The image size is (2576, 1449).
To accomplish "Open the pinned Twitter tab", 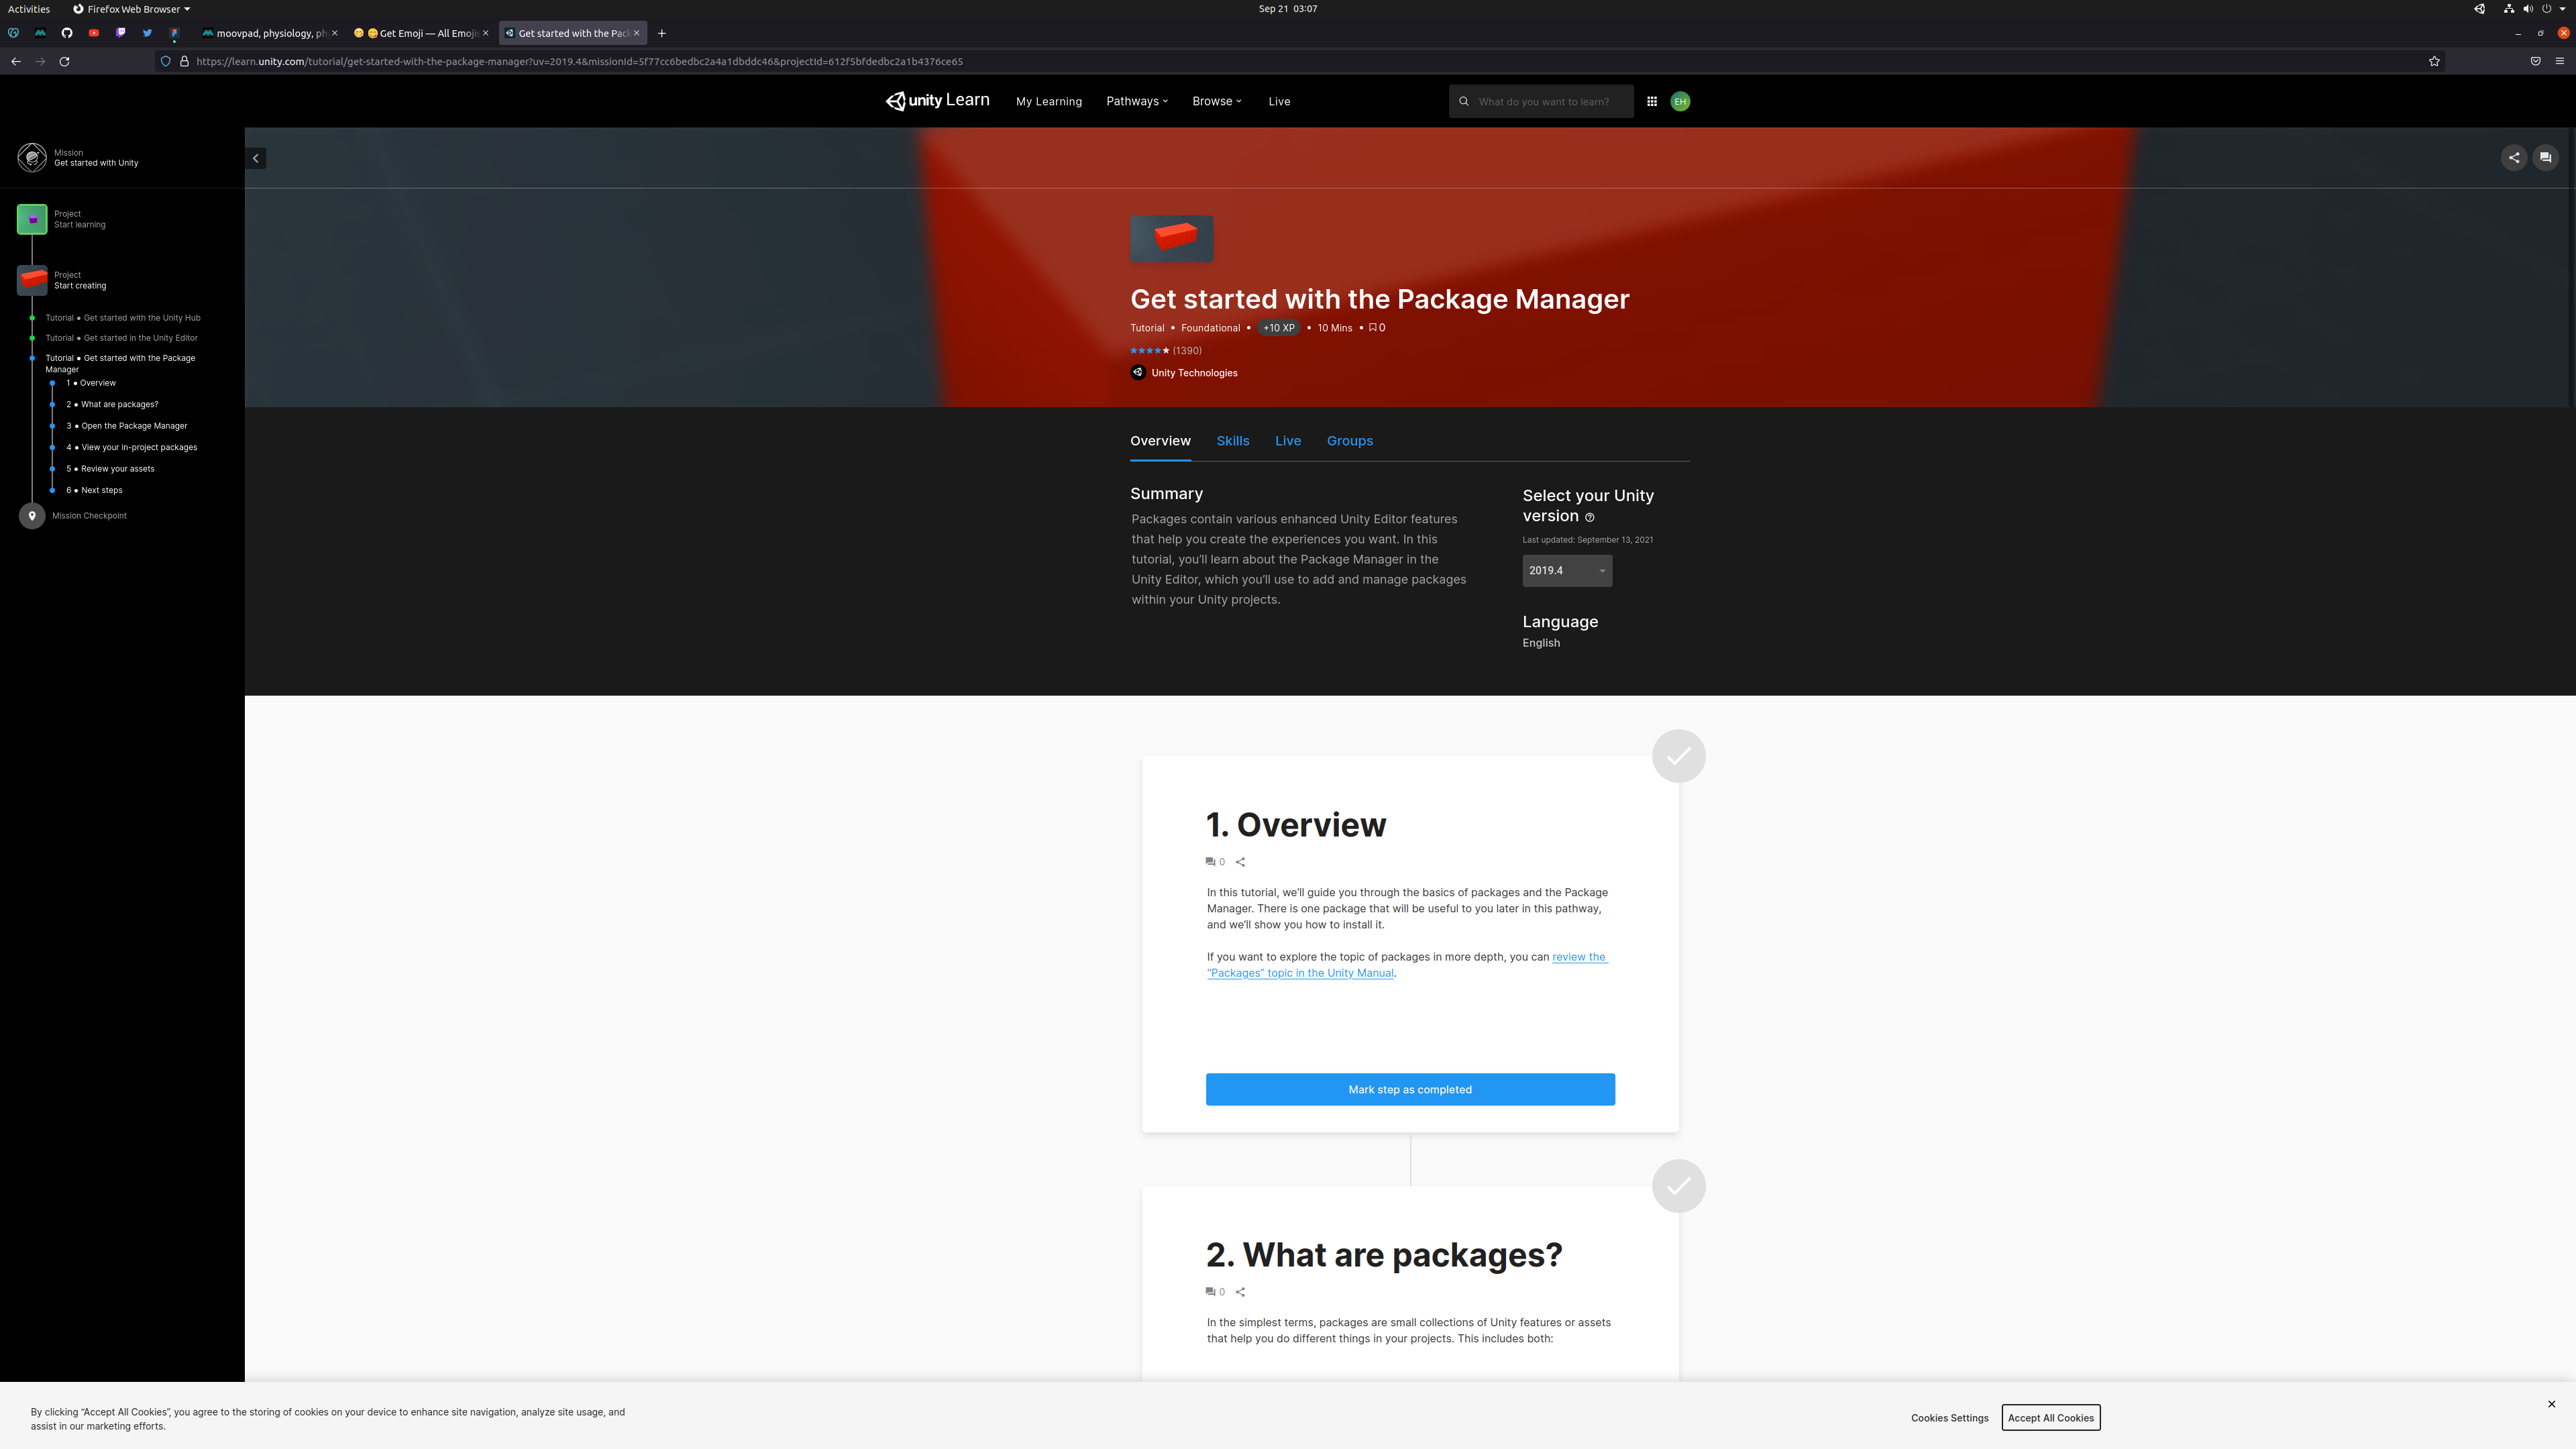I will click(148, 33).
